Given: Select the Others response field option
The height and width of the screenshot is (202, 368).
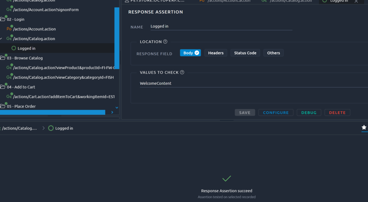Looking at the screenshot, I should click(x=273, y=53).
